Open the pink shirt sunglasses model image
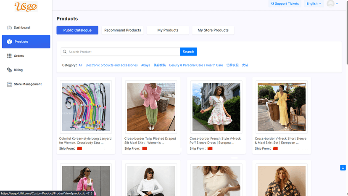The image size is (348, 196). pos(86,181)
